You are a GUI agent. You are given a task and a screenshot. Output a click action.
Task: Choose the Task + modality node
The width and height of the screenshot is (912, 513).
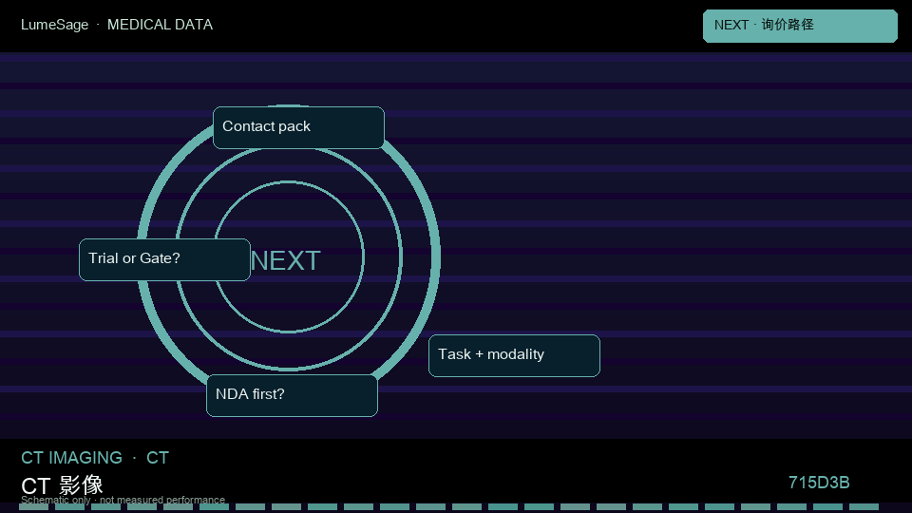514,355
